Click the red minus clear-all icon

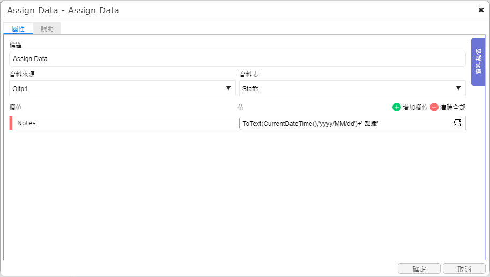point(434,108)
